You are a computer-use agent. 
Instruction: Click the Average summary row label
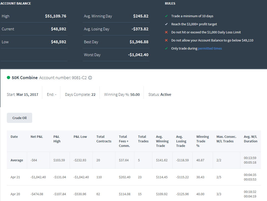tap(17, 160)
